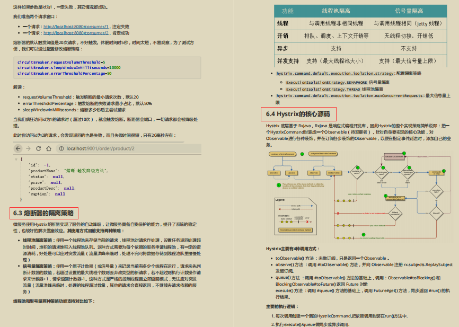Click the sleepWindowInMilliseconds explanation bullet
The image size is (459, 327).
(74, 110)
